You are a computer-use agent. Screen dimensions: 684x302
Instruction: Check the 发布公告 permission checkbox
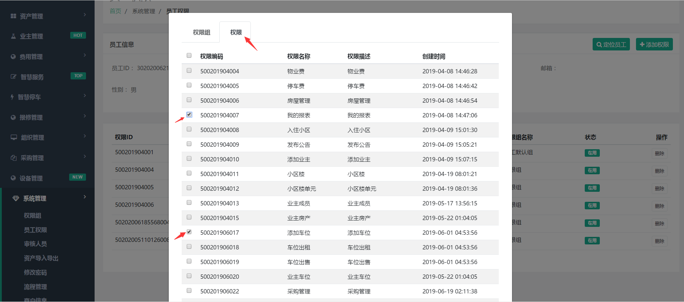click(x=189, y=144)
